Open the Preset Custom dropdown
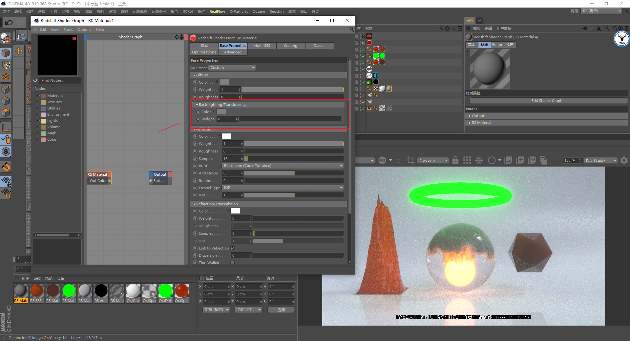The image size is (630, 341). click(x=232, y=68)
